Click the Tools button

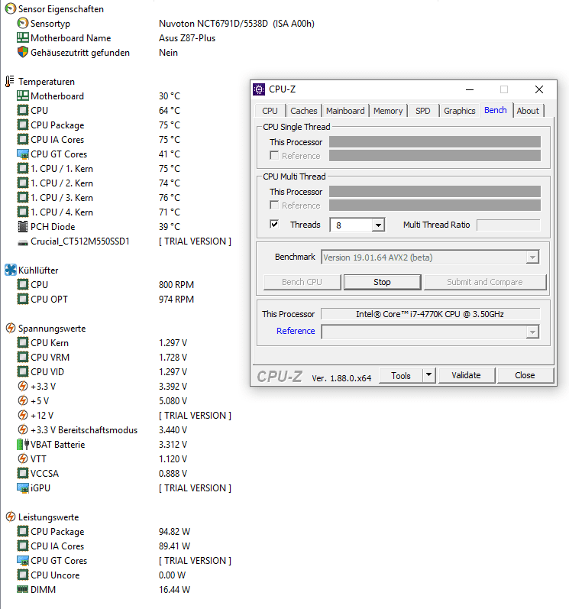[x=400, y=375]
